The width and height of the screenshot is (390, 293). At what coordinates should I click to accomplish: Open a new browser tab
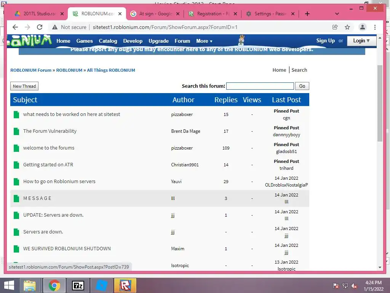point(307,14)
